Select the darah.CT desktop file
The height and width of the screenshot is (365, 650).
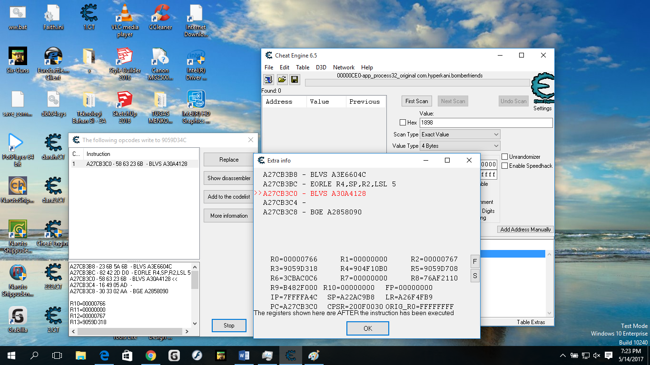53,147
